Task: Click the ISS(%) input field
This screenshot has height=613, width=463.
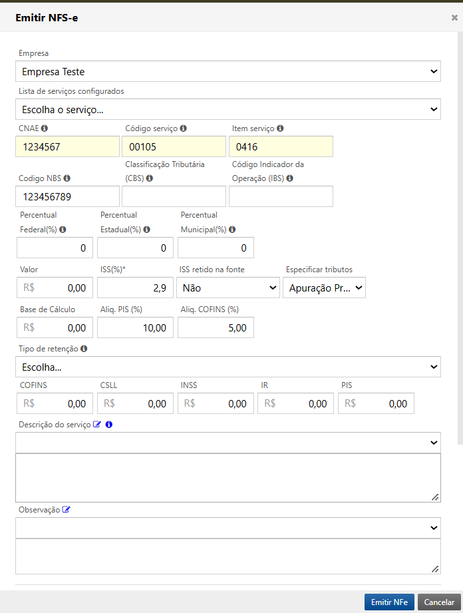Action: pyautogui.click(x=135, y=288)
